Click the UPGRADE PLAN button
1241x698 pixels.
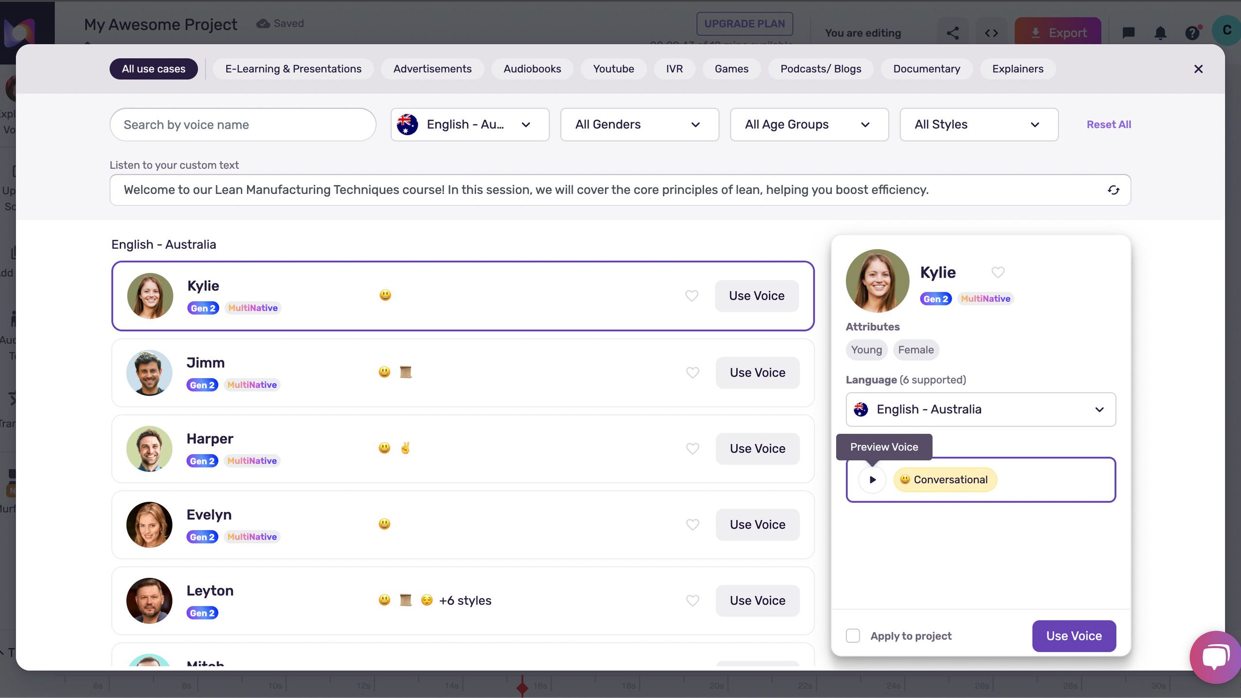point(745,24)
